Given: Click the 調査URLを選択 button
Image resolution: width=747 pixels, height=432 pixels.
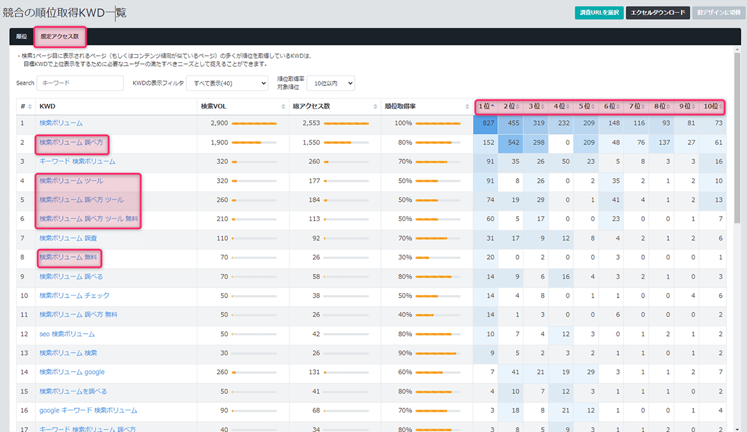Looking at the screenshot, I should click(598, 13).
